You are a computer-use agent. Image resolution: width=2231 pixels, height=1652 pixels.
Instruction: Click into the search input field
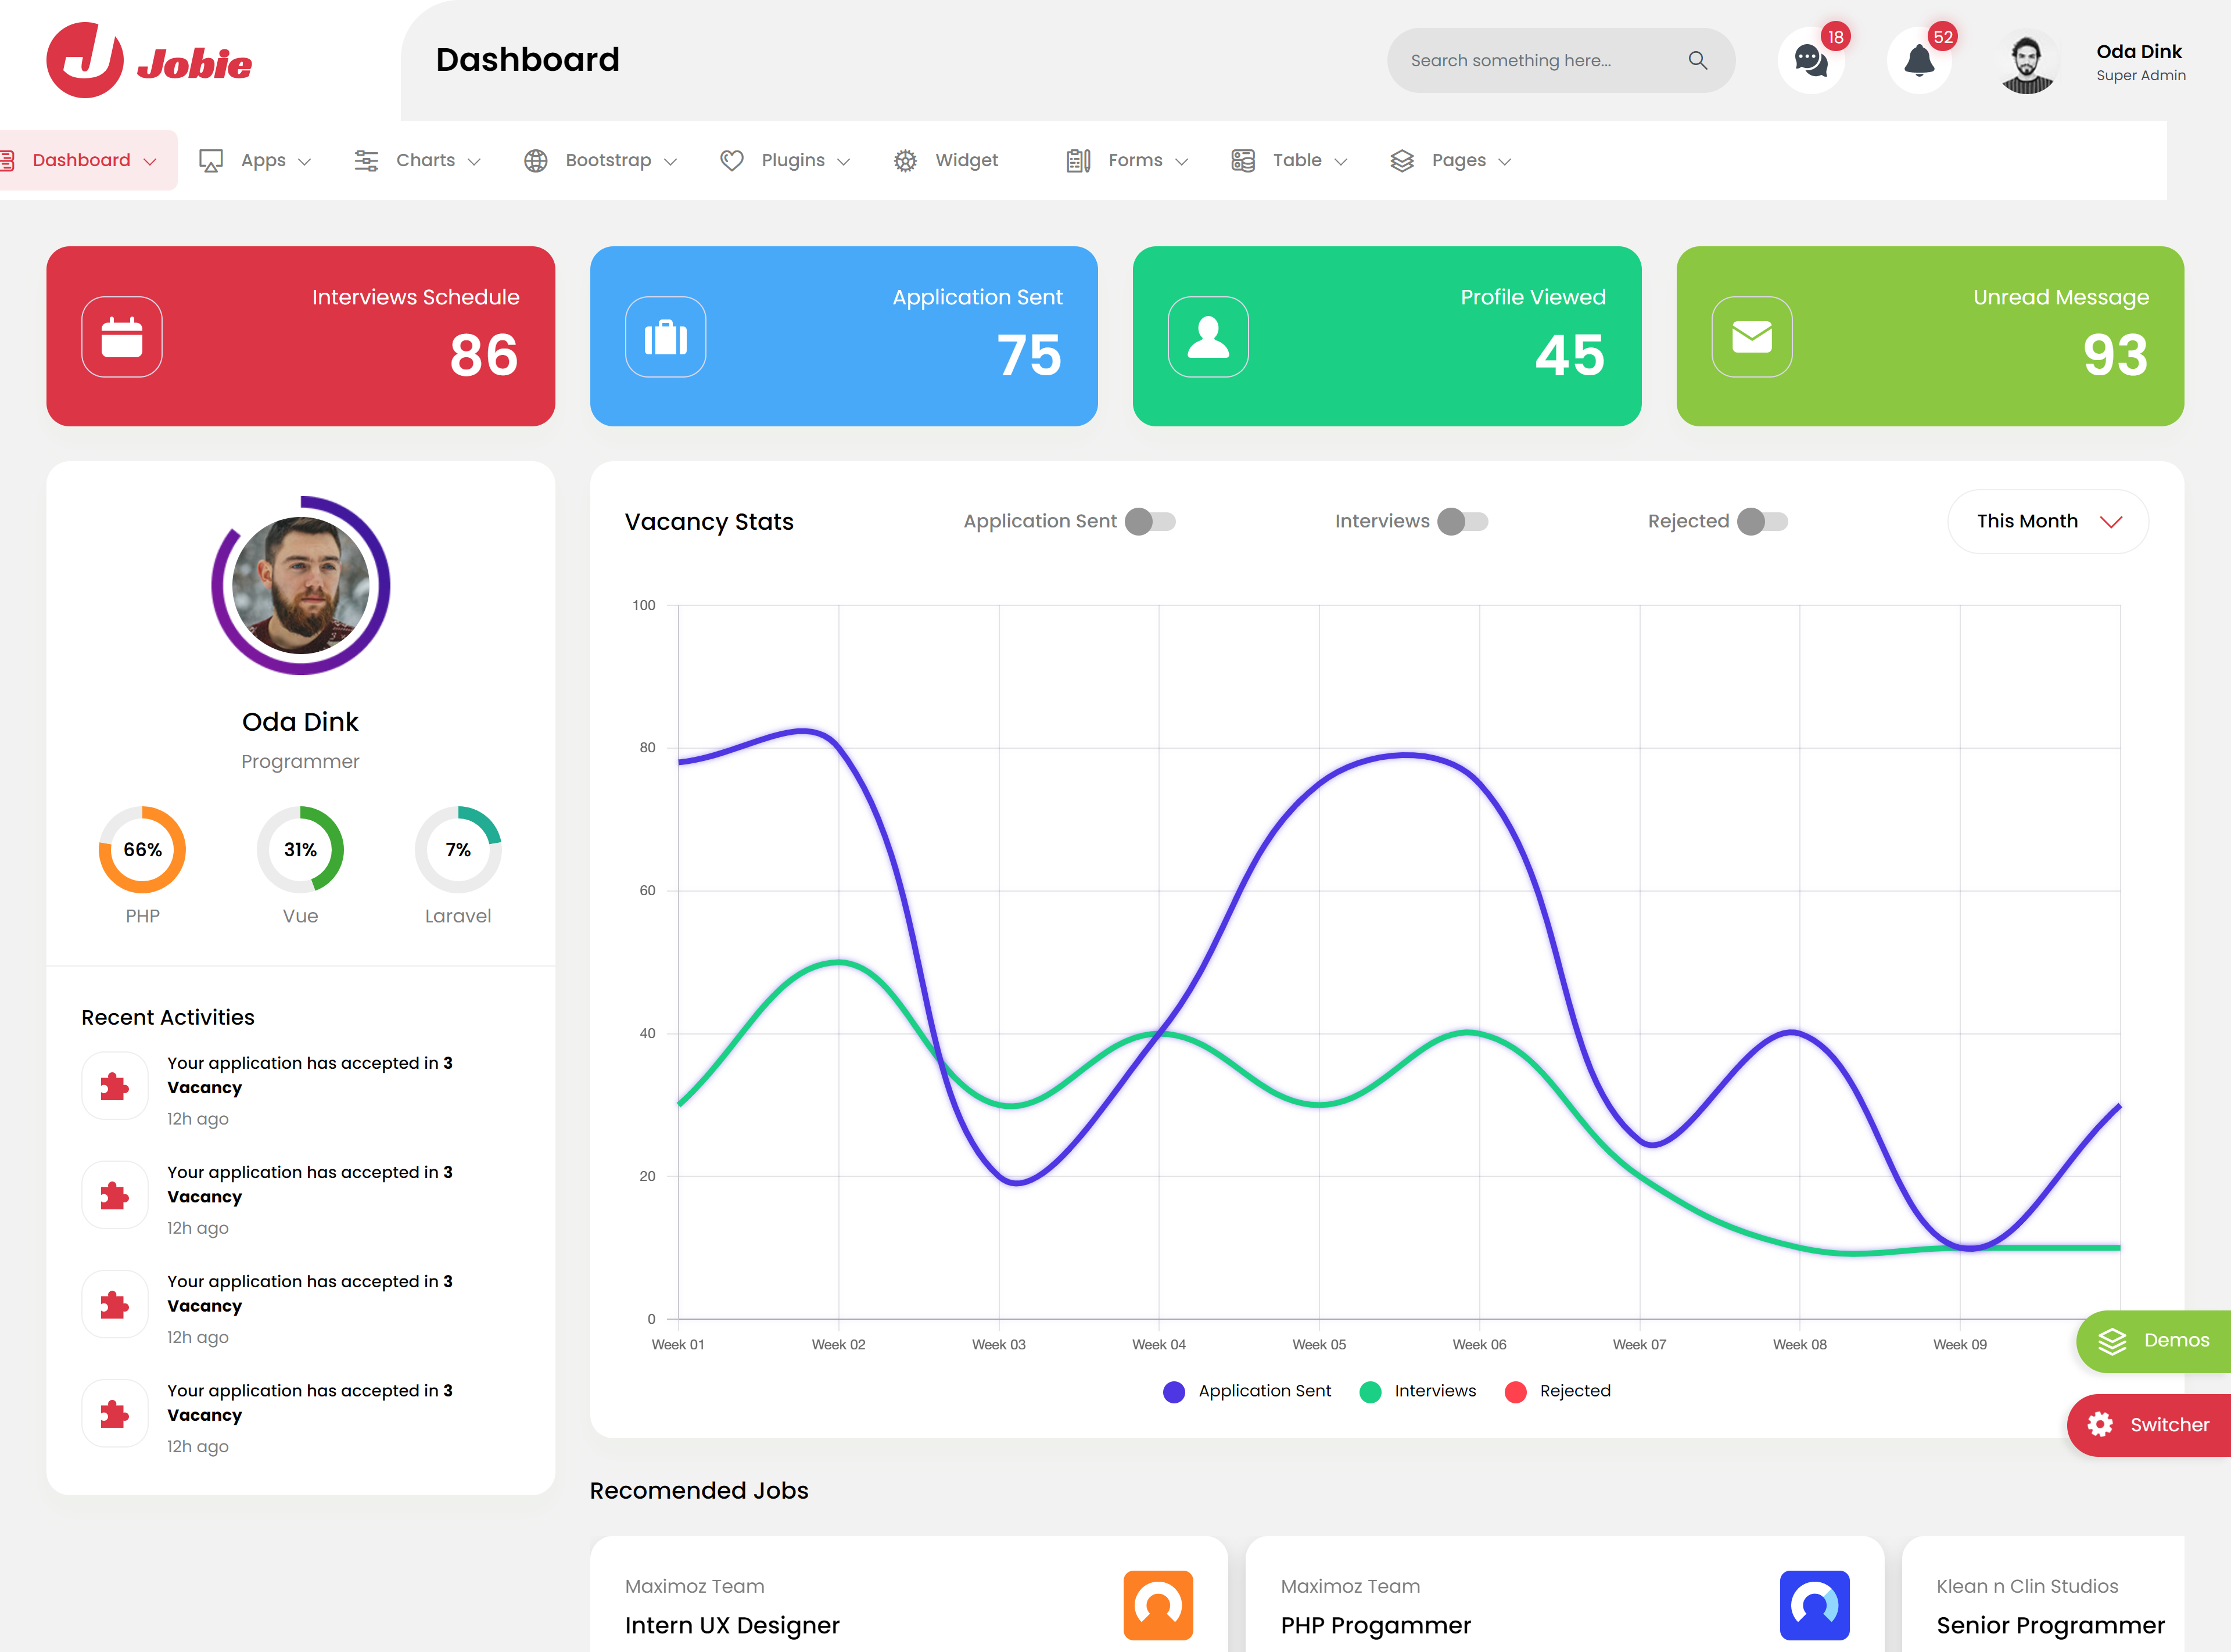1535,60
